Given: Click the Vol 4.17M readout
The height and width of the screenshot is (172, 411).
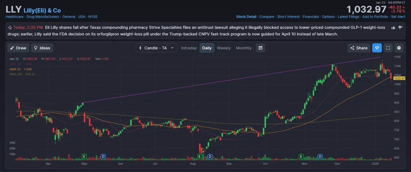Looking at the screenshot, I should pyautogui.click(x=102, y=59).
